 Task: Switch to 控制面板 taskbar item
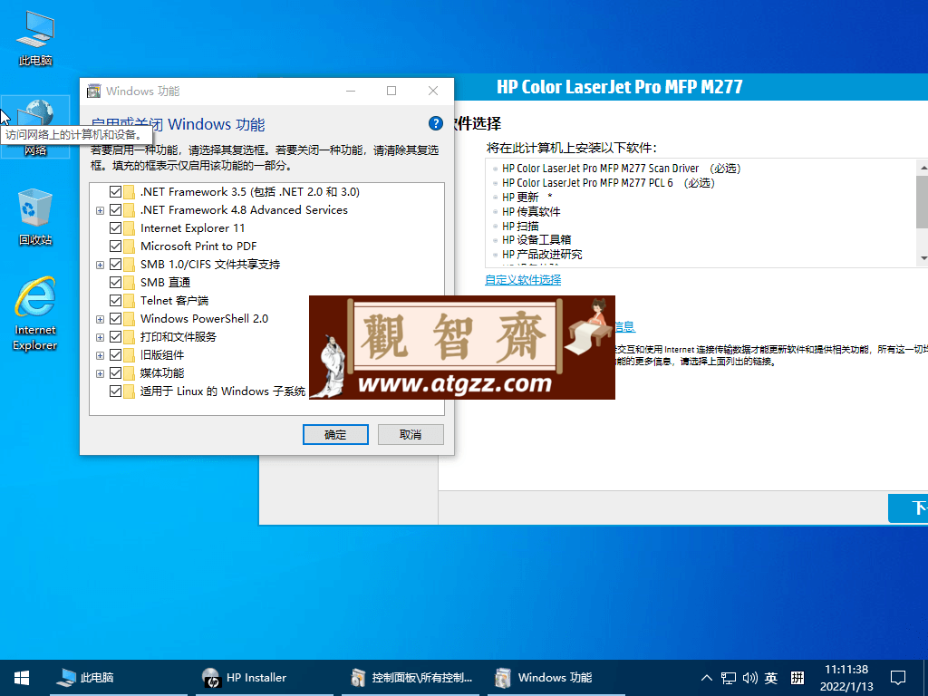coord(411,678)
